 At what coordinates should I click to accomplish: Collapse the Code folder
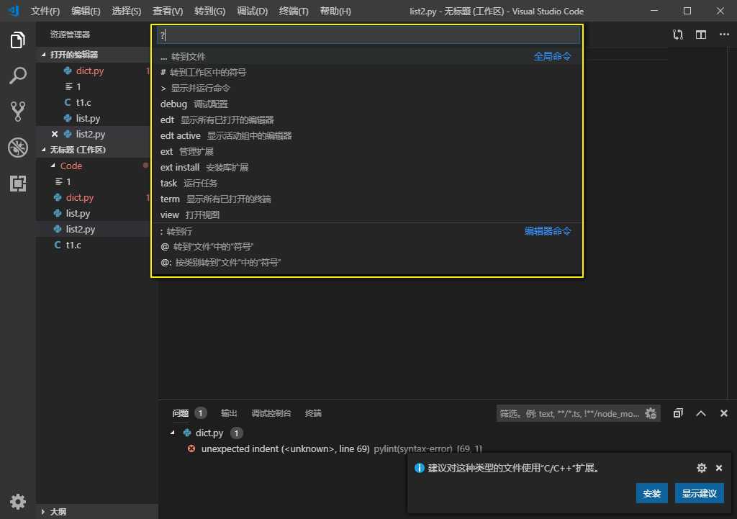53,166
